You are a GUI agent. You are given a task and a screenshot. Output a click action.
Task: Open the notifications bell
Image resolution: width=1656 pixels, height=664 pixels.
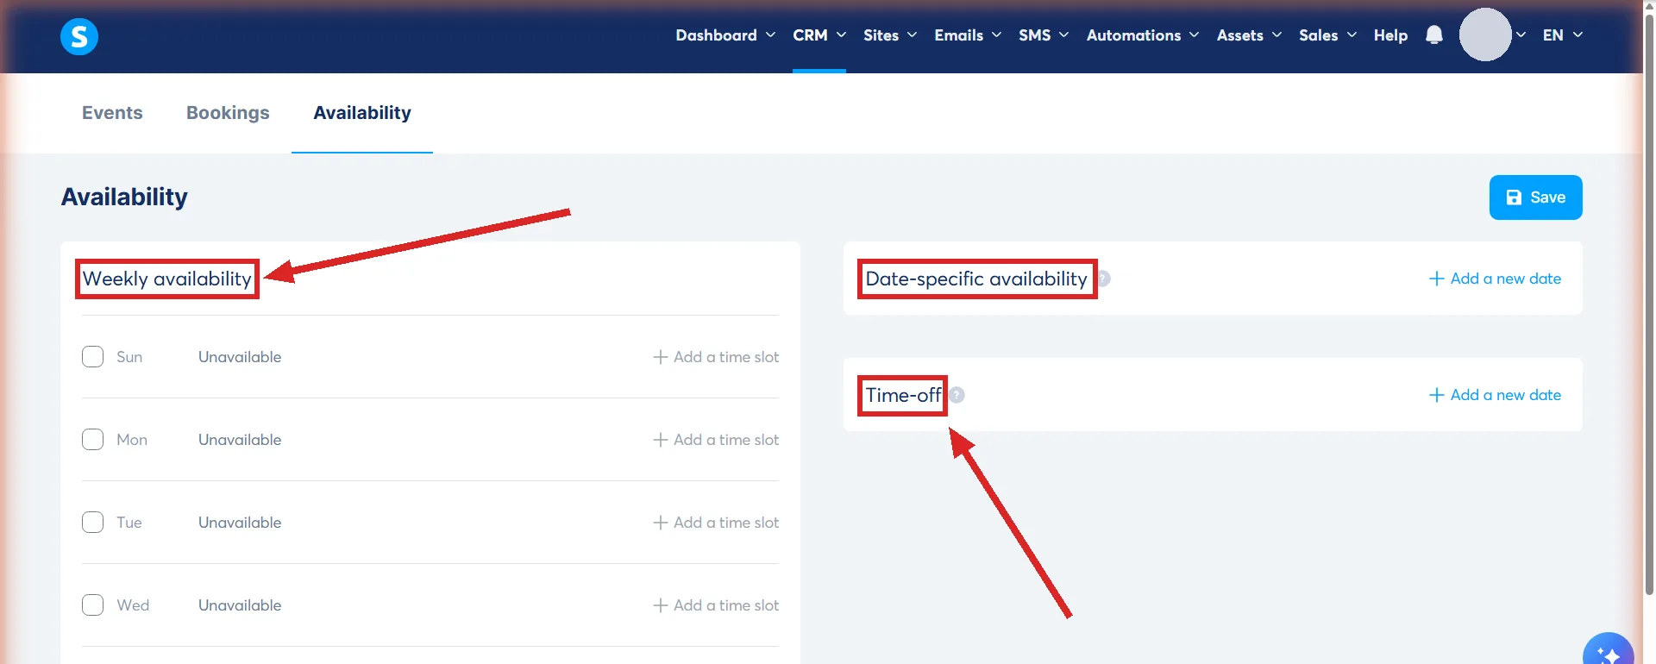pos(1433,34)
